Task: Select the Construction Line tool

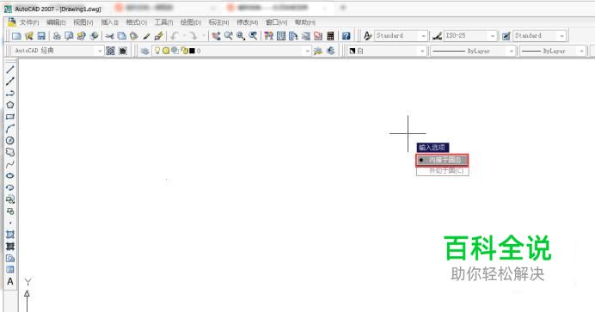Action: pos(10,81)
